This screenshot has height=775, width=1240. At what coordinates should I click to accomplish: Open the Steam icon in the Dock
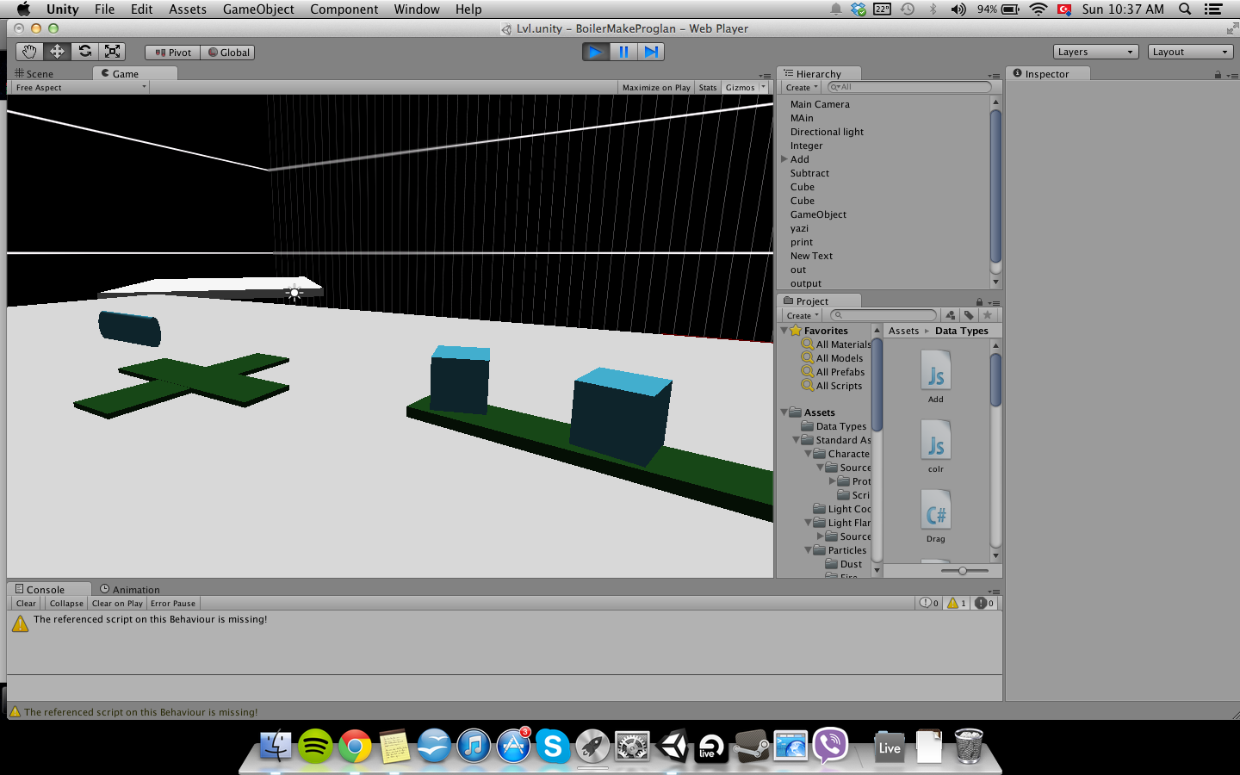(x=751, y=746)
